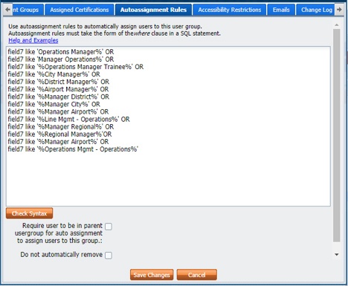Click the Operations Manager Trainee rule line
The image size is (348, 286).
tap(76, 67)
